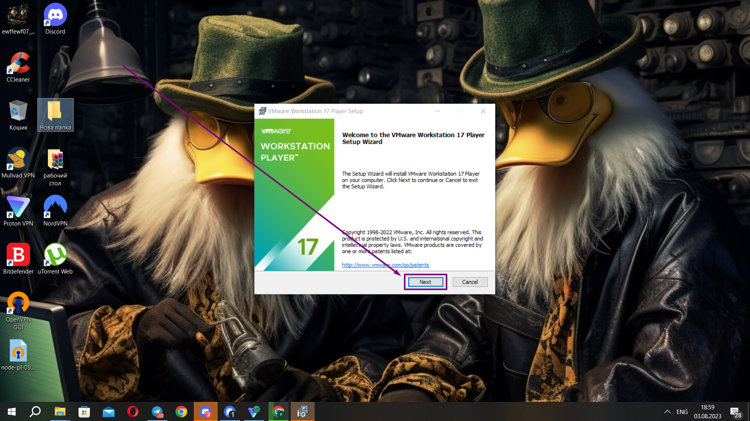Open Microsoft Store from the taskbar
The width and height of the screenshot is (750, 421).
coord(84,412)
